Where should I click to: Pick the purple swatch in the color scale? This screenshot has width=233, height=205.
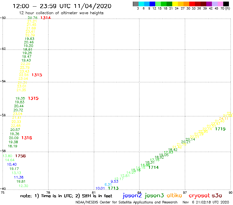point(209,4)
